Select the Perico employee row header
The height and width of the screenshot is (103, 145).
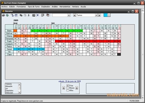9,46
